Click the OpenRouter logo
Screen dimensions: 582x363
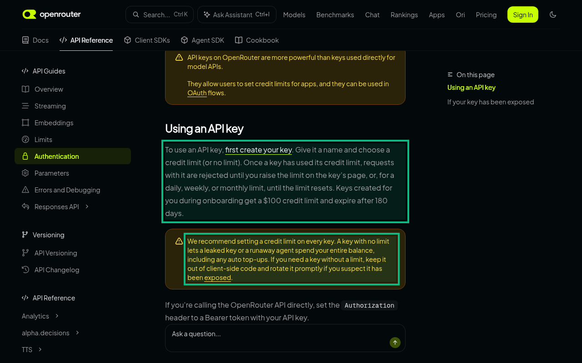[52, 15]
